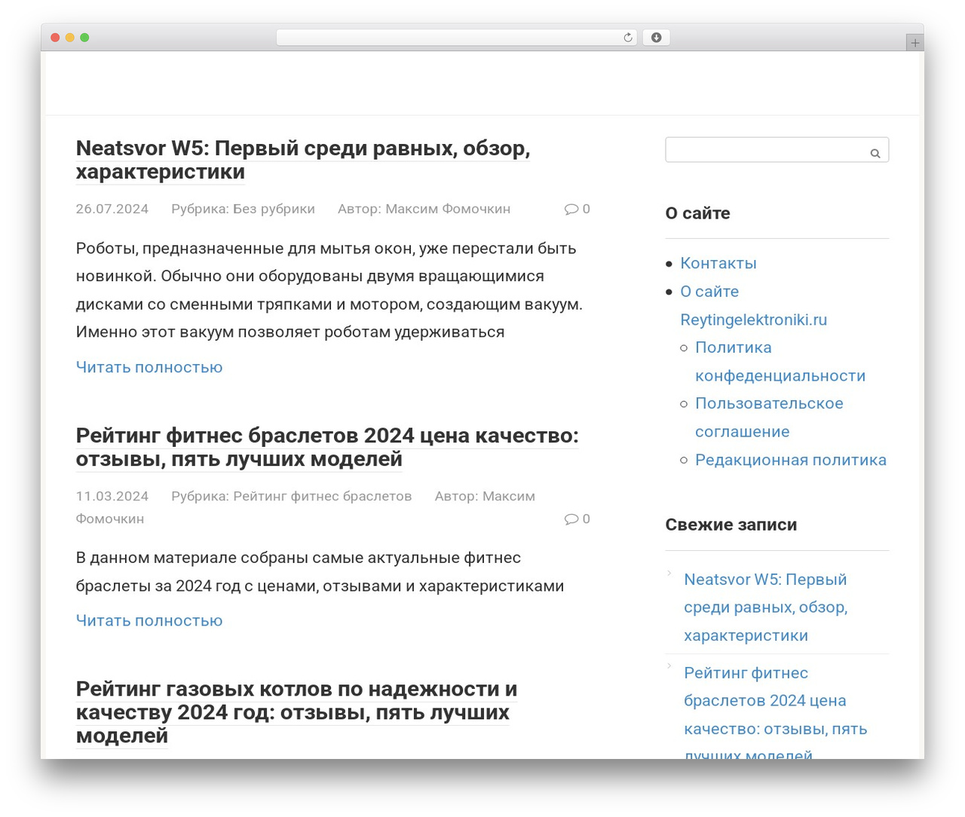Click 'Читать полностью' under Neatsvor W5 post
Screen dimensions: 965x817
[149, 367]
